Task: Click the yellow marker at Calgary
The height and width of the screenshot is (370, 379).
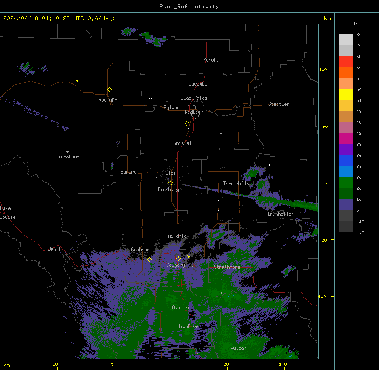Action: point(178,259)
